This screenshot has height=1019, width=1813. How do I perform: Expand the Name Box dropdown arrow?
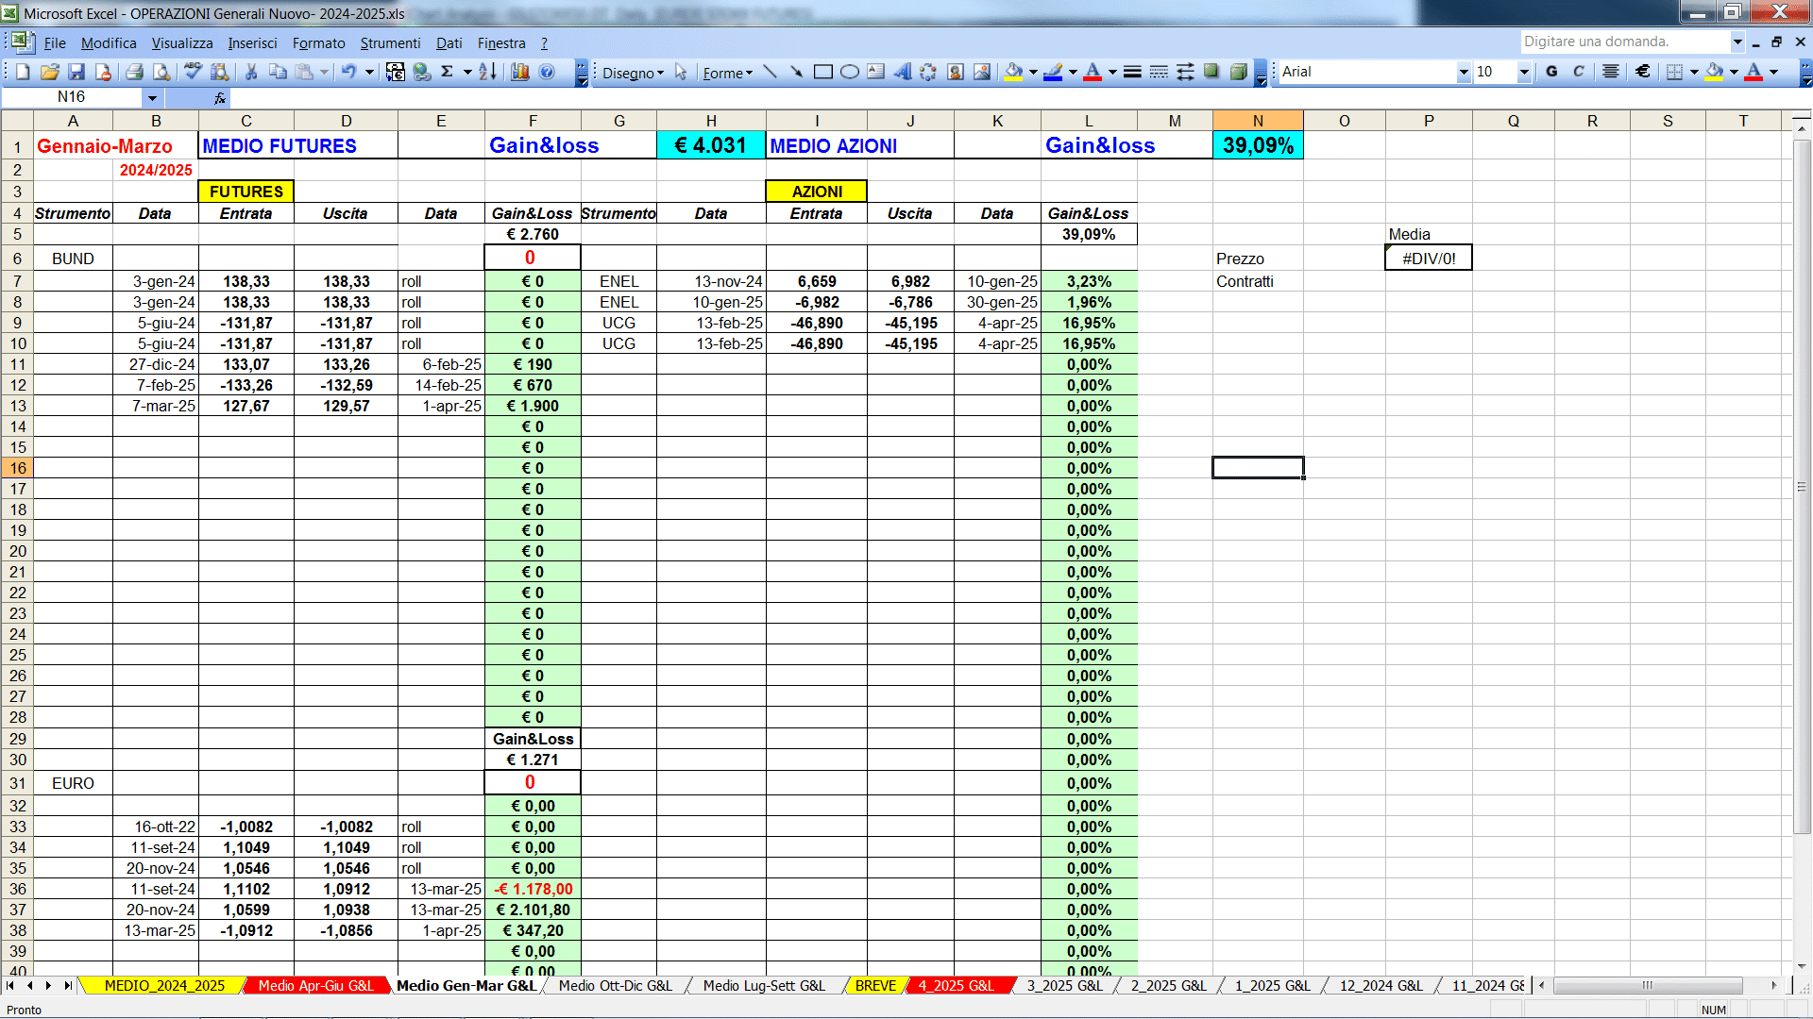152,97
